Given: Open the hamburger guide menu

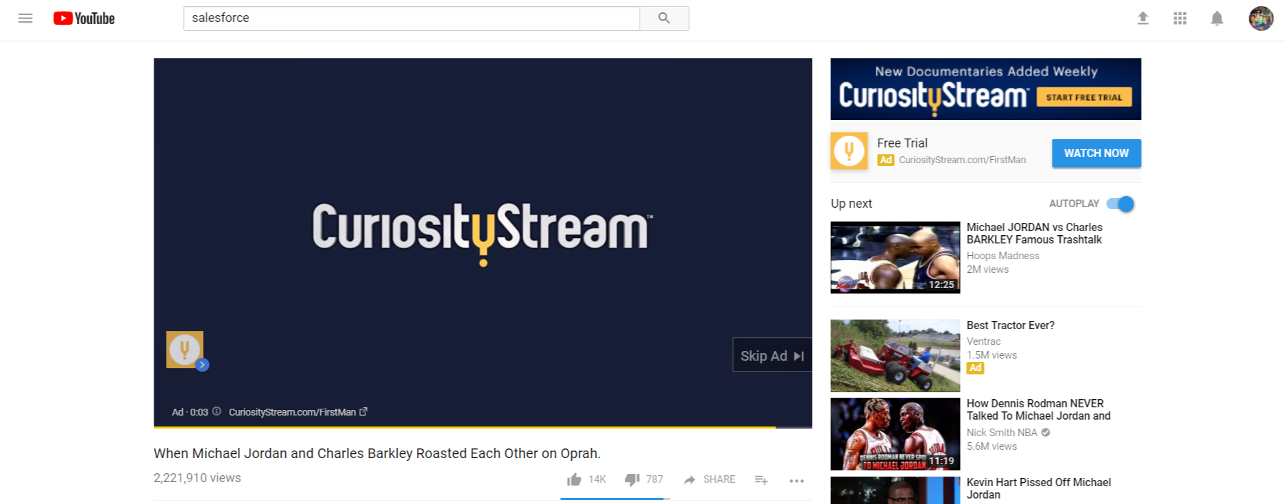Looking at the screenshot, I should (25, 19).
